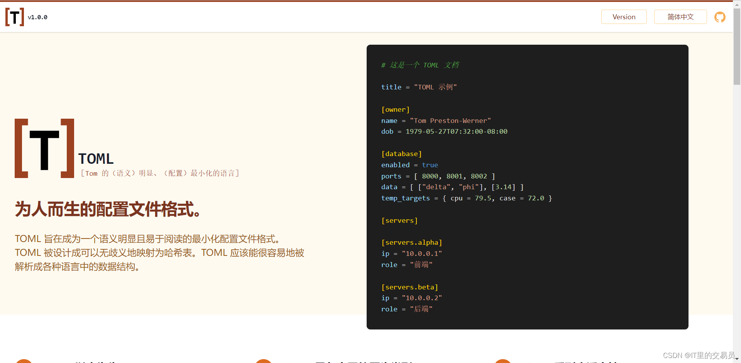
Task: Click the first orange bullet icon at page bottom
Action: click(24, 361)
